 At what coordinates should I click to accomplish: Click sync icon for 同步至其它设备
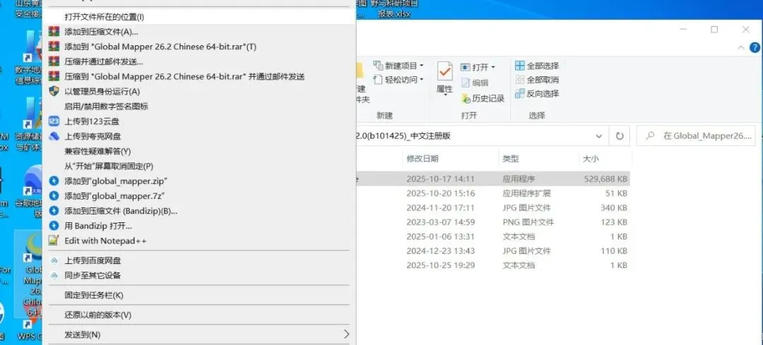click(54, 276)
